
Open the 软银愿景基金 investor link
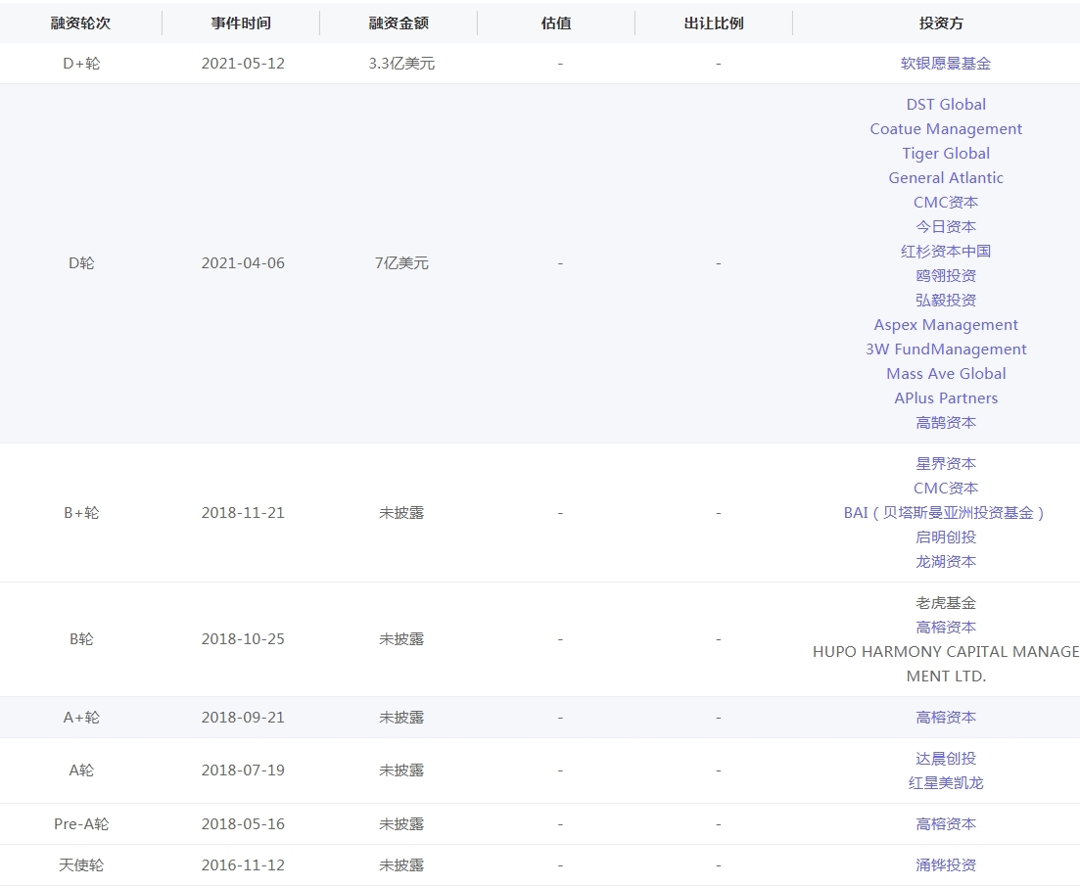[x=946, y=64]
